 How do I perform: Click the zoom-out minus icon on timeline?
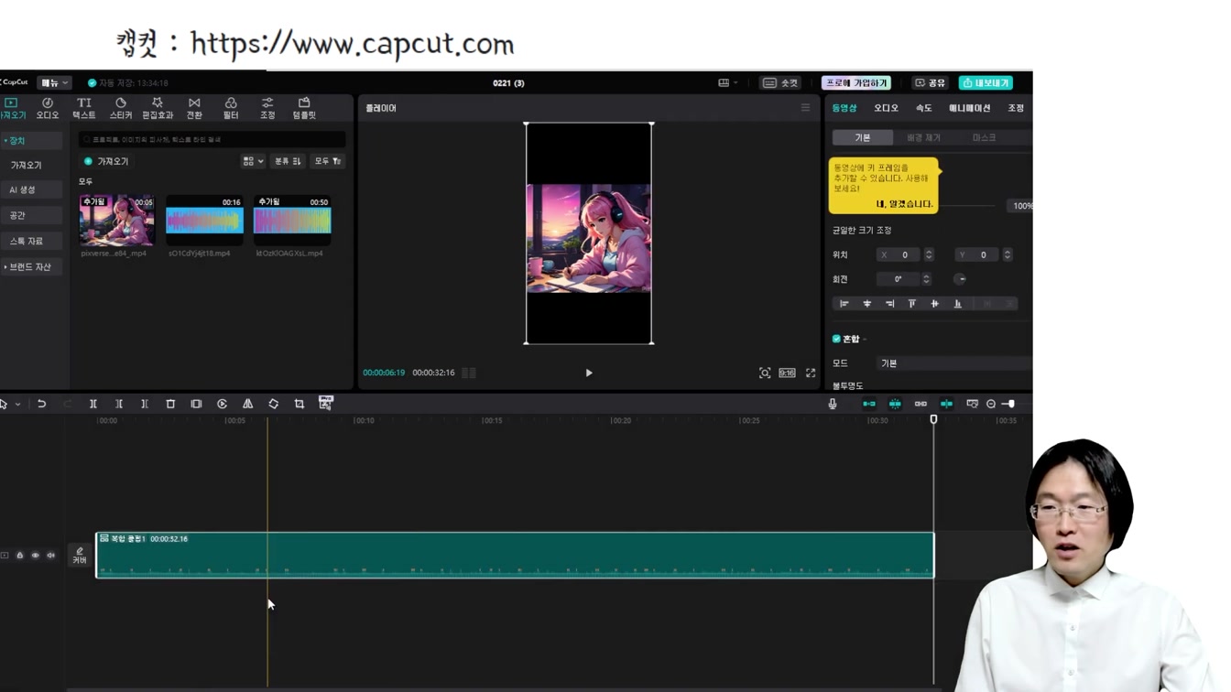pos(991,404)
